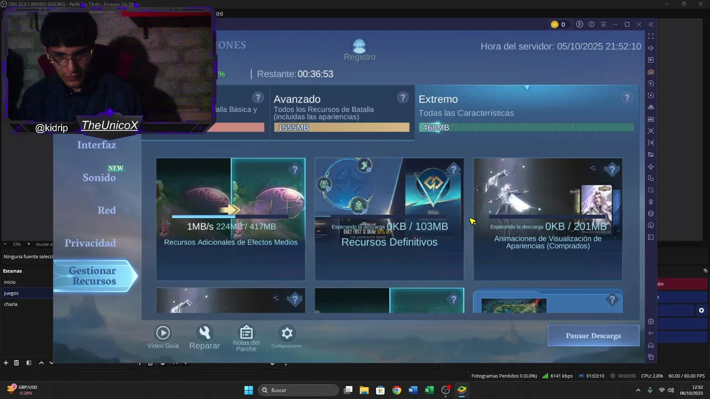Viewport: 710px width, 399px height.
Task: Open help on Animaciones de Visualización card
Action: pyautogui.click(x=612, y=169)
